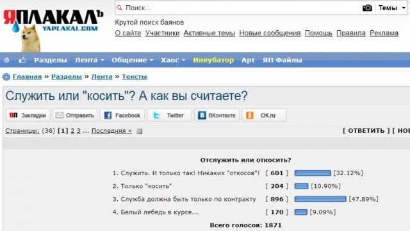Click the Отправить email button
Screen dimensions: 410x231
pos(75,116)
